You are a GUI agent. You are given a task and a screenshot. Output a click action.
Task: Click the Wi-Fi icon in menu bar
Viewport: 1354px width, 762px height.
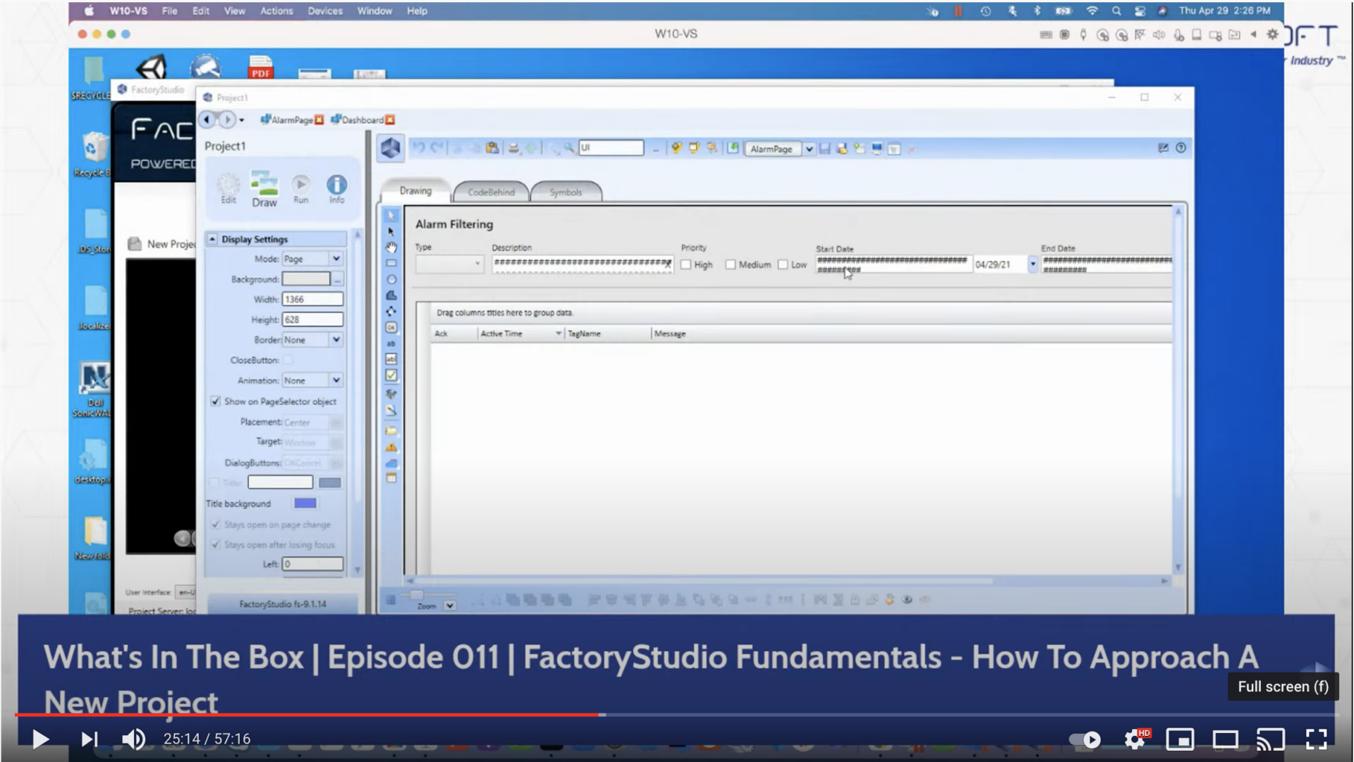tap(1092, 11)
